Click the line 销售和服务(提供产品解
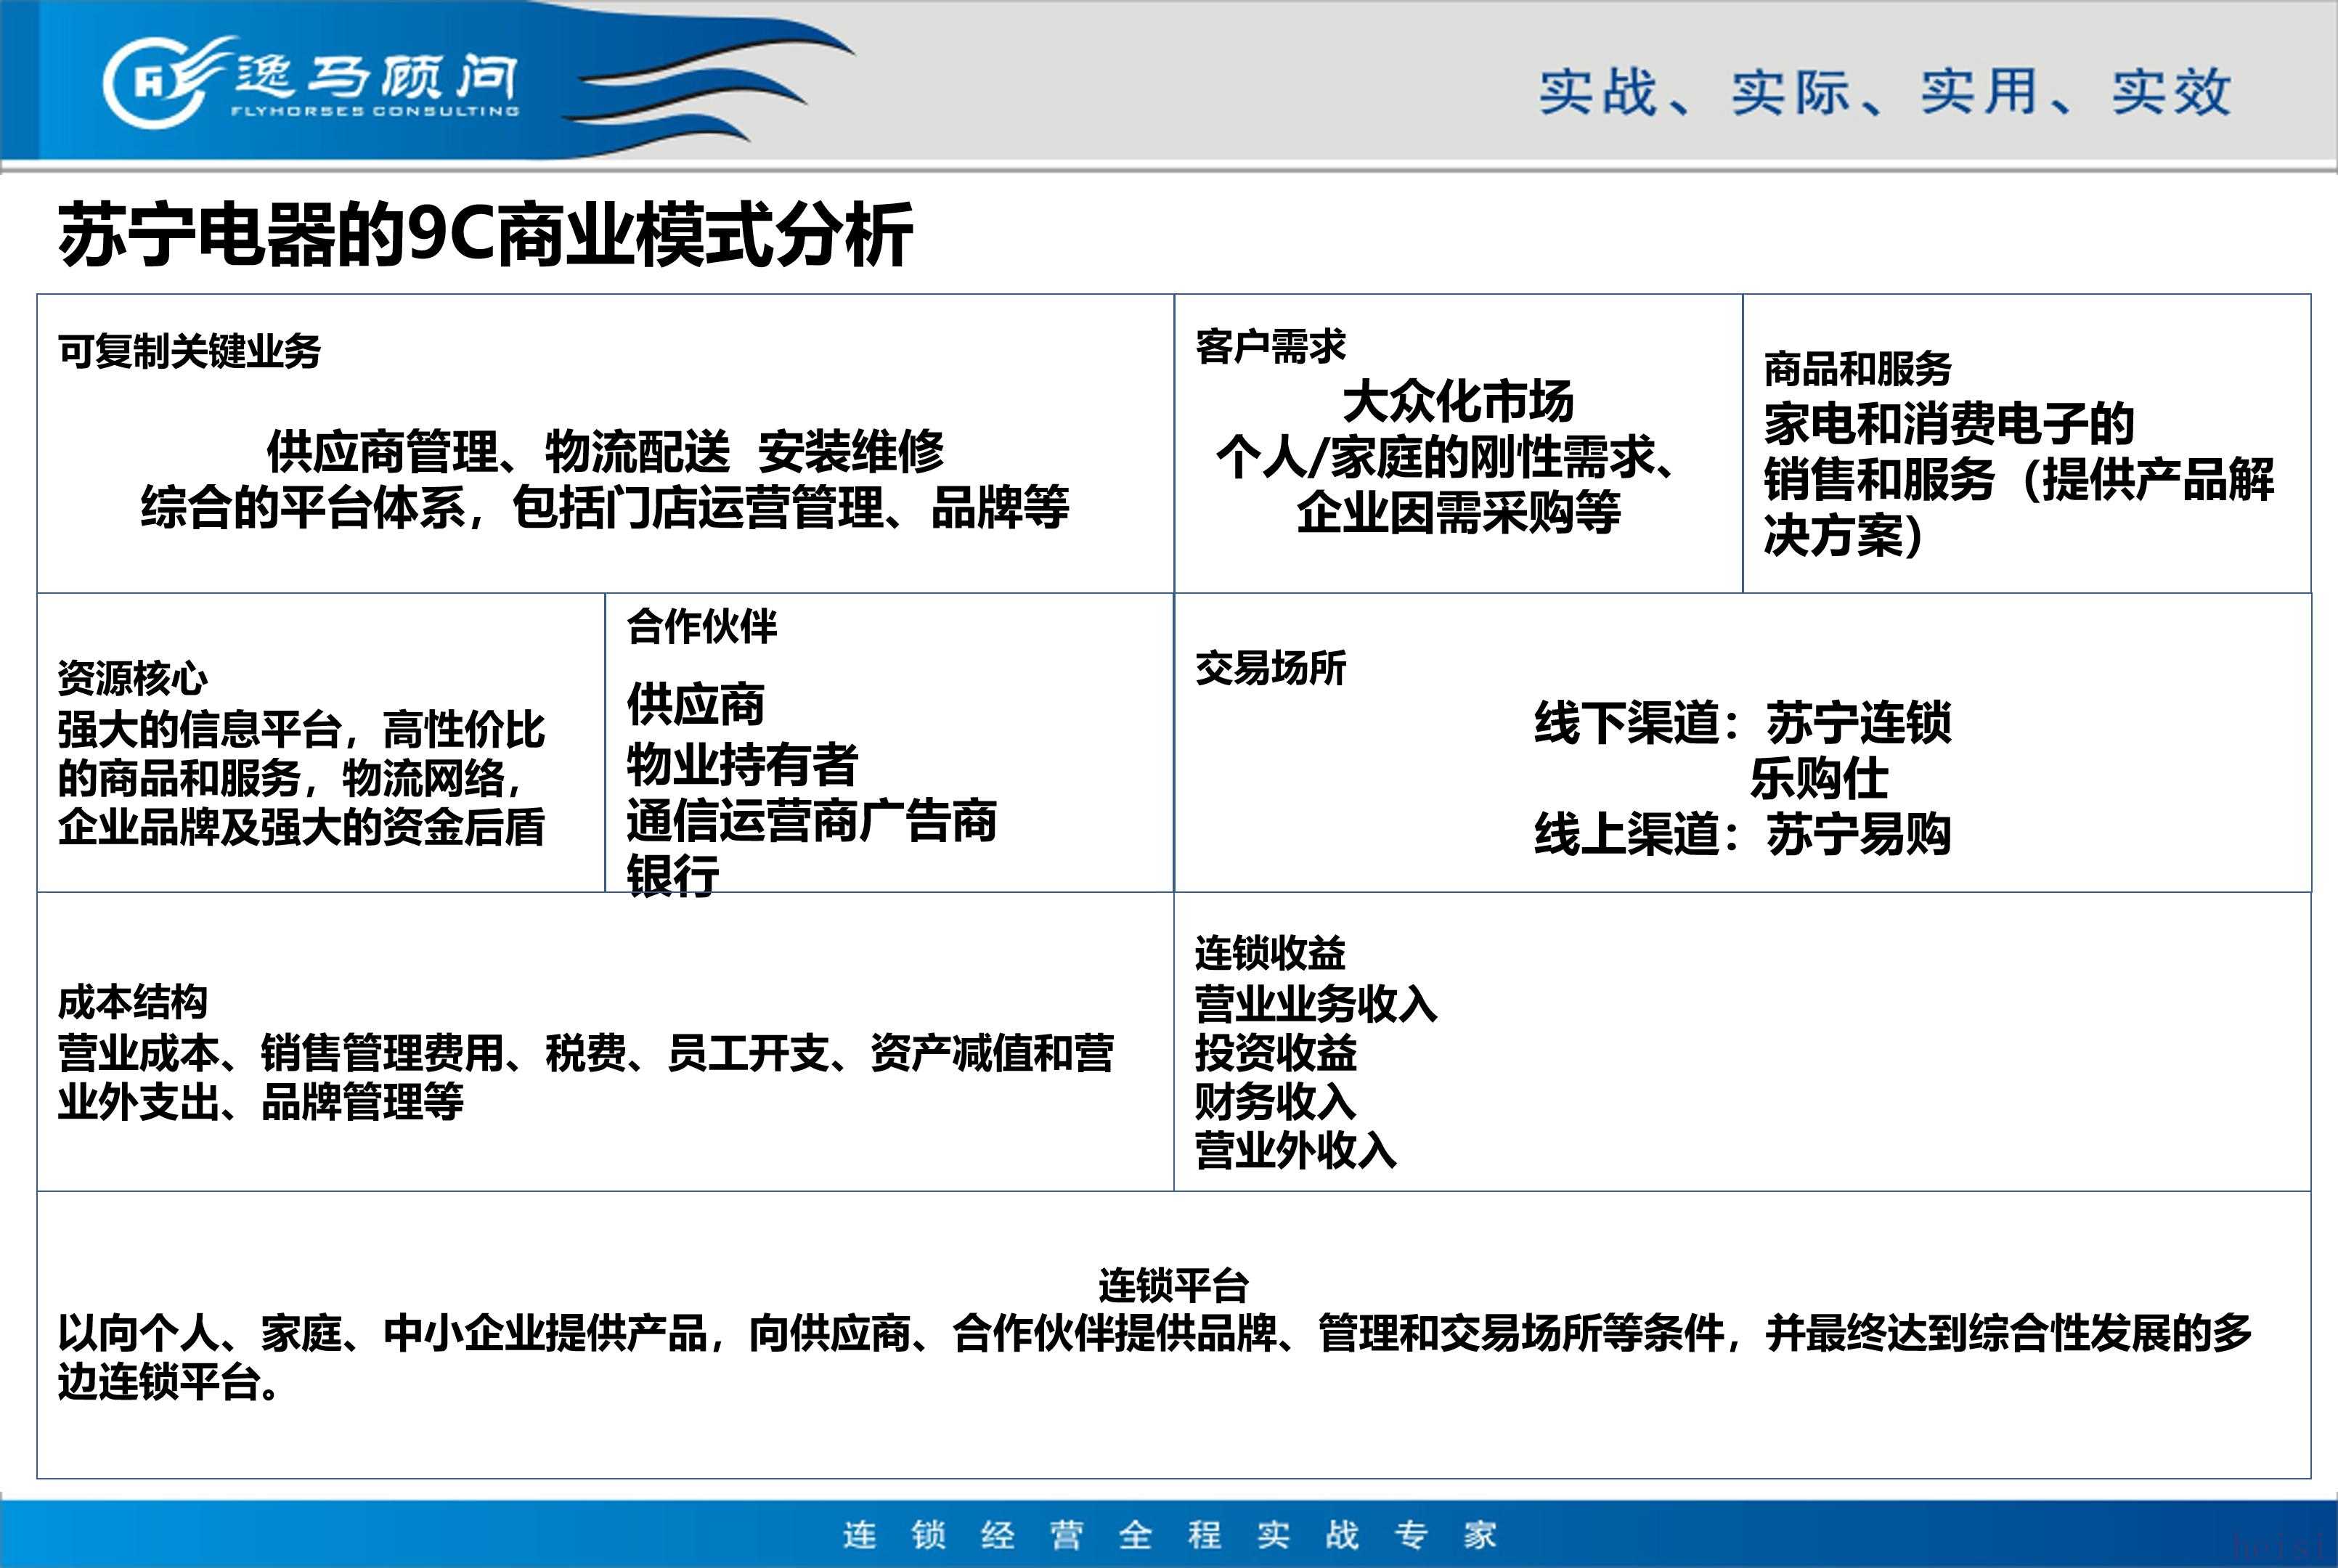 pyautogui.click(x=2019, y=479)
